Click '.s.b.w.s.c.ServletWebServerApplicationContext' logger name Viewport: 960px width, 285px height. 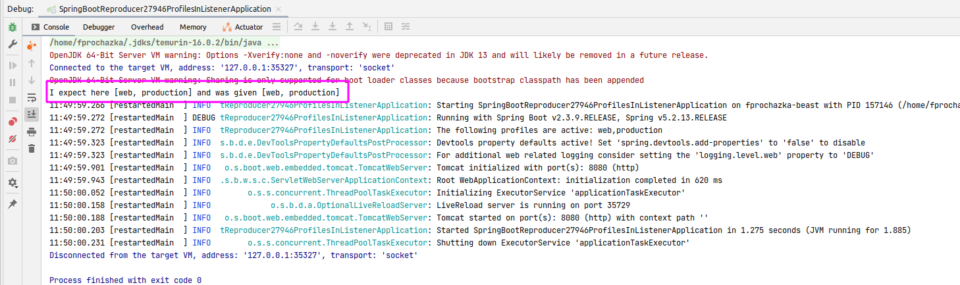coord(325,180)
